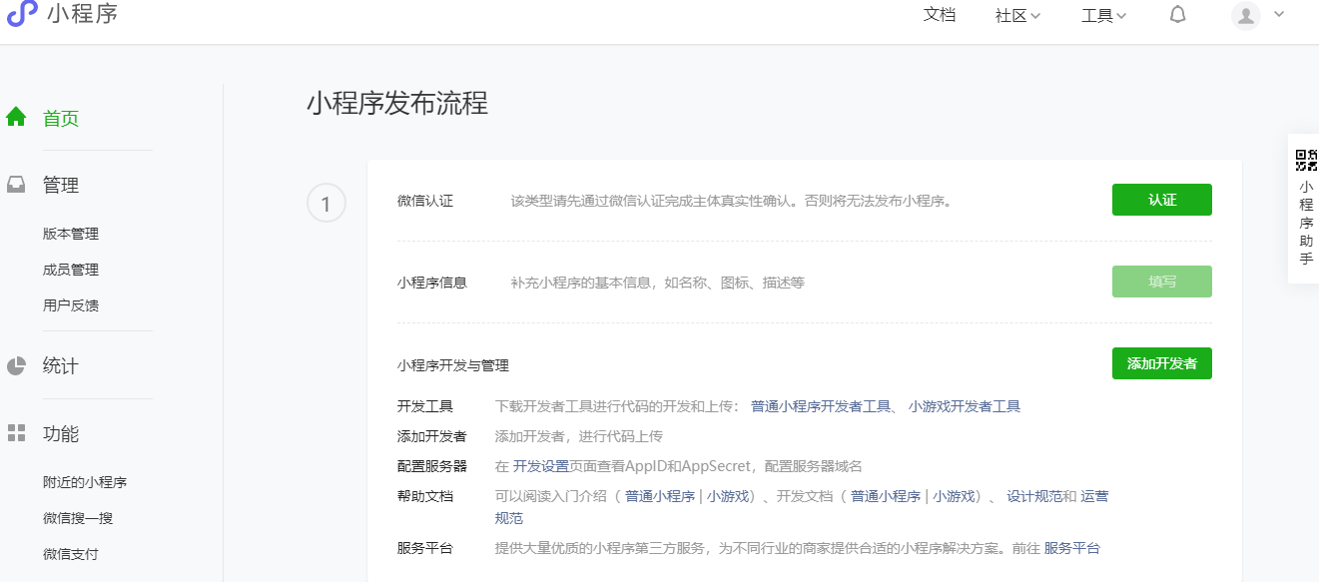
Task: Open the 服务平台 link at row end
Action: 1072,548
